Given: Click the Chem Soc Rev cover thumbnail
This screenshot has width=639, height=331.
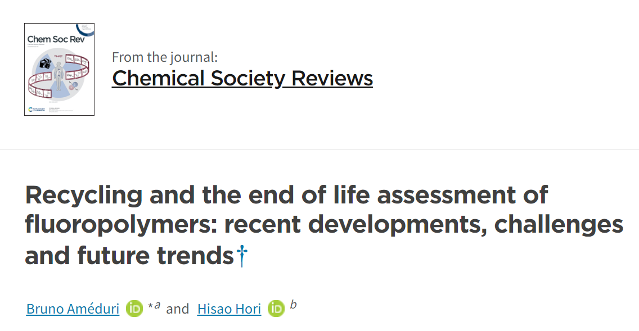Looking at the screenshot, I should pos(60,69).
